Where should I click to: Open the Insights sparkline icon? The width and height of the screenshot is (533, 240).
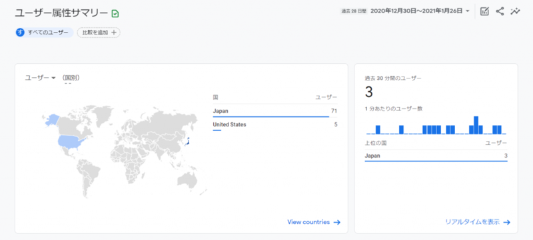point(515,11)
